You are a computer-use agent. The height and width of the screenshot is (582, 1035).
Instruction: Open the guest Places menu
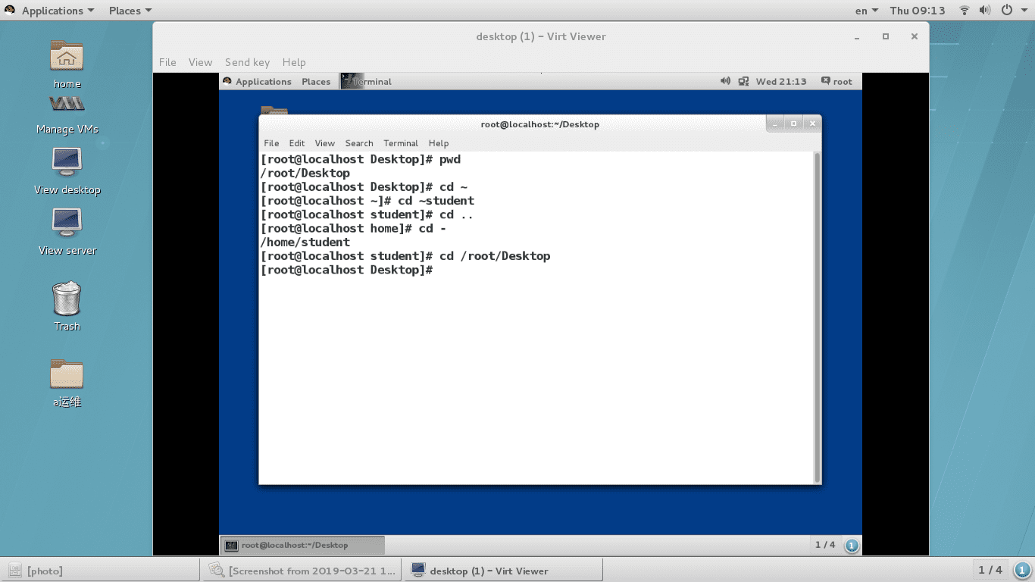[x=316, y=81]
